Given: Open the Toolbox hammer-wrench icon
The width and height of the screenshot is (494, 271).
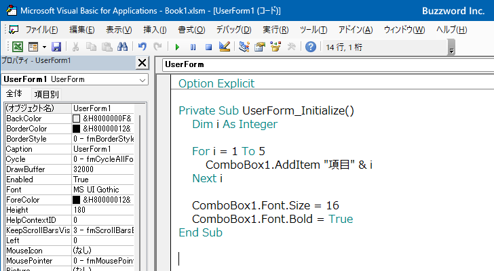Looking at the screenshot, I should (291, 47).
